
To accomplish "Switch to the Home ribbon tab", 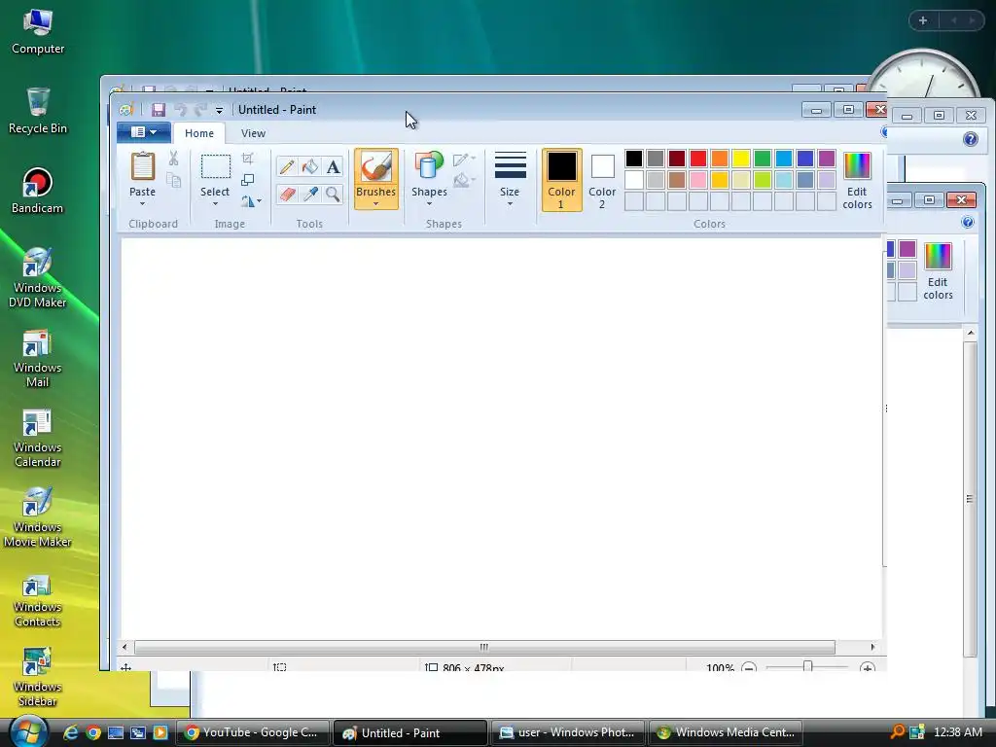I will pyautogui.click(x=199, y=133).
